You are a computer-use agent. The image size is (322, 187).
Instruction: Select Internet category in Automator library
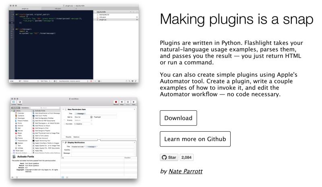[x=19, y=126]
